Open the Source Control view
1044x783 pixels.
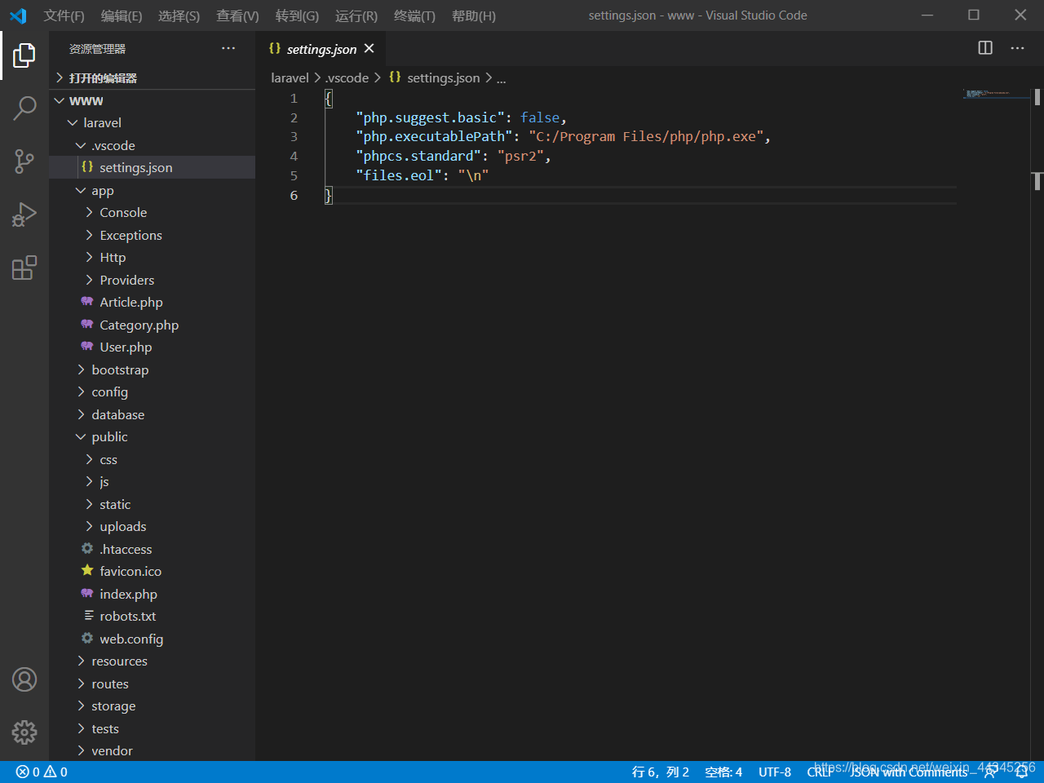(x=24, y=161)
